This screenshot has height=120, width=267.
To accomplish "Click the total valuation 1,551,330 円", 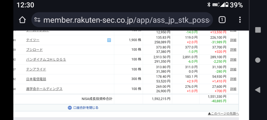I will click(x=217, y=97).
